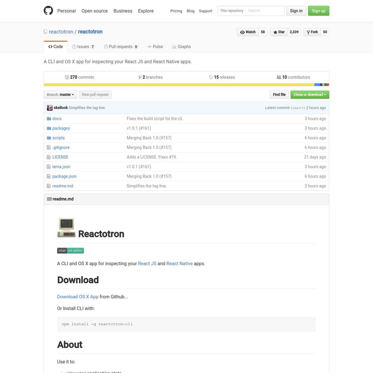Watch this repository
This screenshot has width=373, height=373.
click(248, 32)
